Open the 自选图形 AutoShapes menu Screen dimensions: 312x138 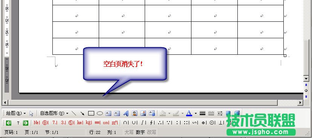tap(54, 114)
